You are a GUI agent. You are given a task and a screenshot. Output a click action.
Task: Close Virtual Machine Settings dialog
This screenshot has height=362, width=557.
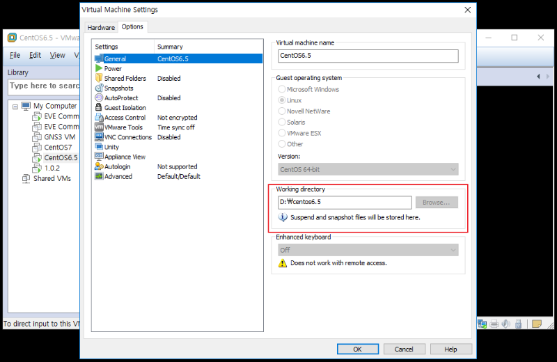click(467, 10)
